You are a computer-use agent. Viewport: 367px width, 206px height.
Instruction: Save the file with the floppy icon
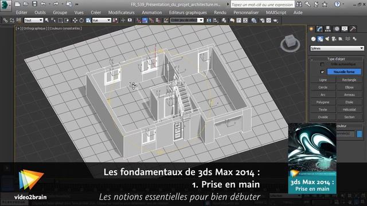[x=34, y=4]
